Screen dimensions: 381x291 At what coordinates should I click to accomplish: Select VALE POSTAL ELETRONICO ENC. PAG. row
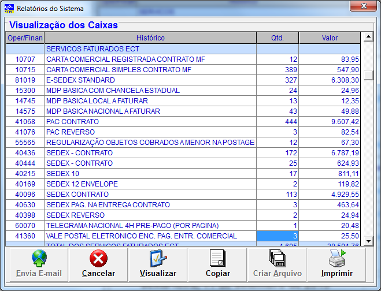[183, 236]
